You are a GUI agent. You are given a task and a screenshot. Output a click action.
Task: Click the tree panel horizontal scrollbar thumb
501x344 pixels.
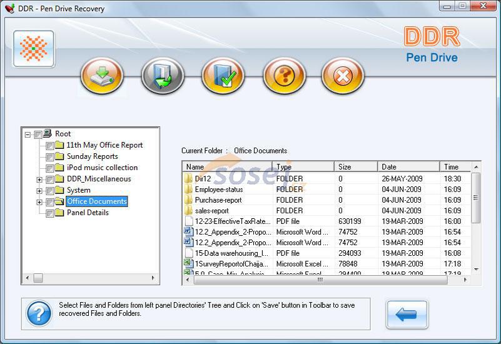pos(38,278)
